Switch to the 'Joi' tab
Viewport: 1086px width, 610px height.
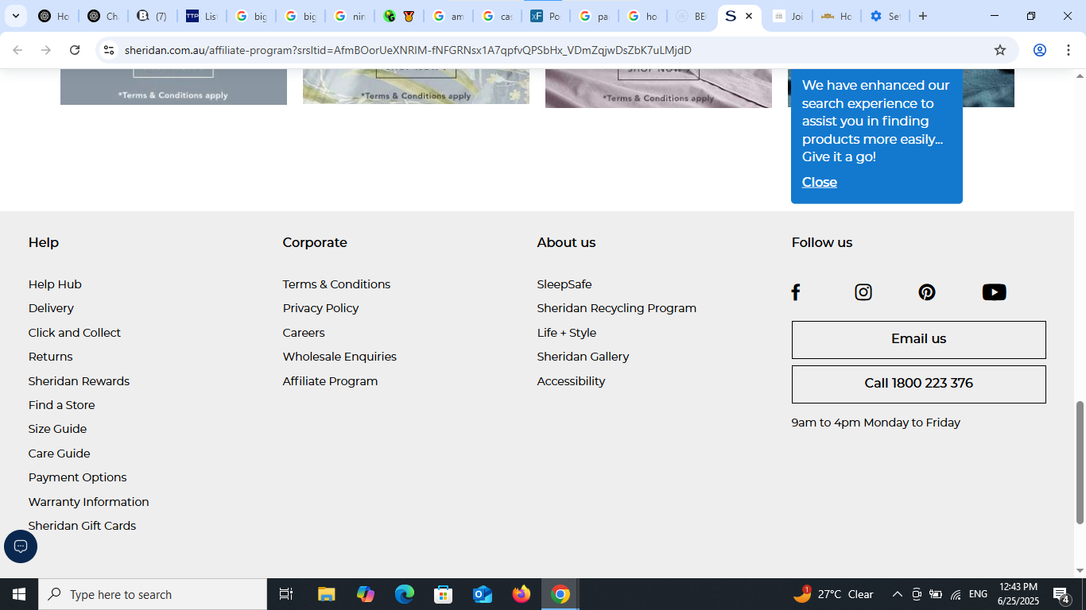click(788, 16)
